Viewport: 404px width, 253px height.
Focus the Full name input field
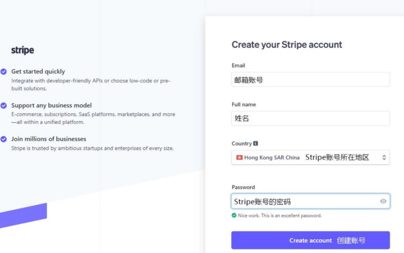(310, 118)
